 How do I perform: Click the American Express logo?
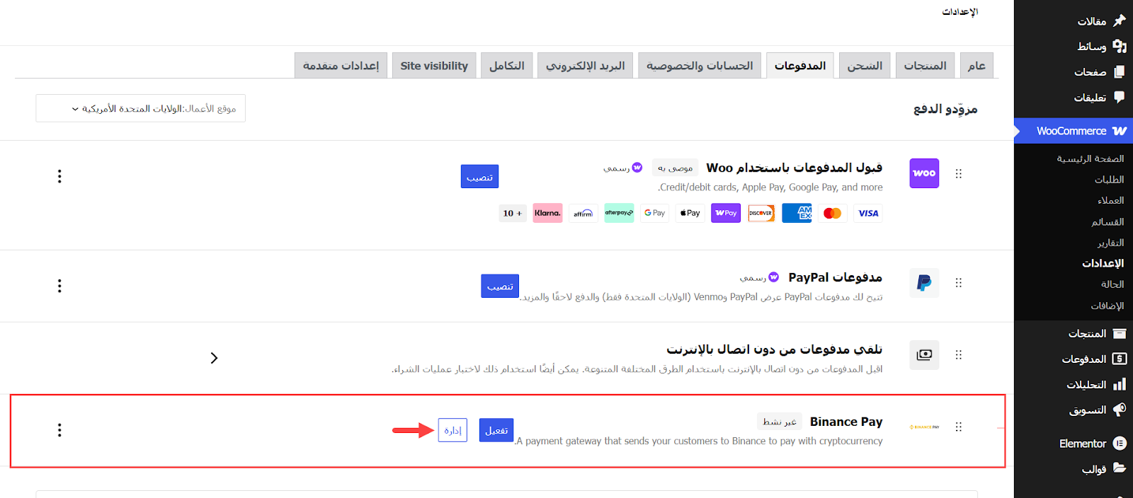tap(797, 213)
